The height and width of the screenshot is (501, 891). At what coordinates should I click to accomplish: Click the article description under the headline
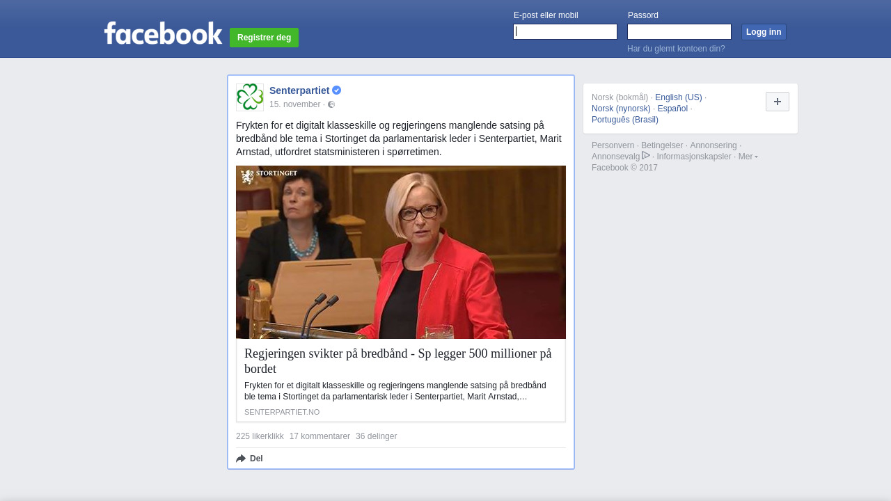[395, 391]
